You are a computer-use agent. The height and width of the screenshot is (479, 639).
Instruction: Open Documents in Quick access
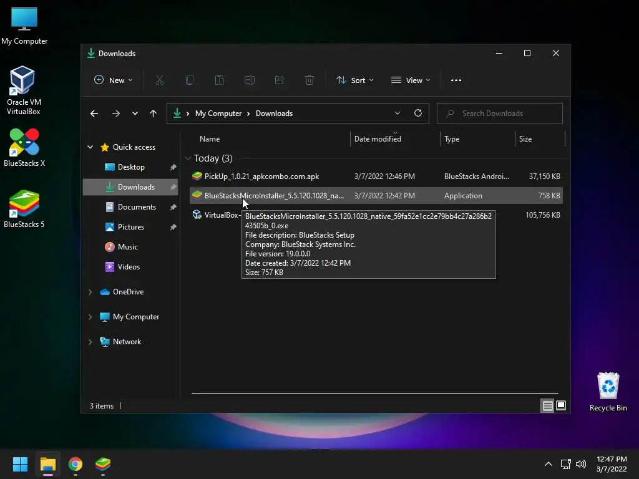131,207
